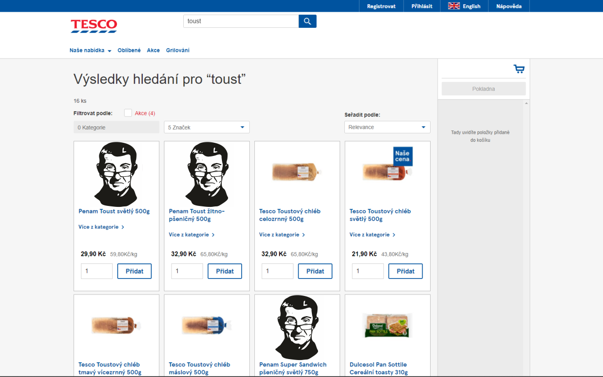Edit quantity for Penam Toust světlý

click(x=97, y=271)
